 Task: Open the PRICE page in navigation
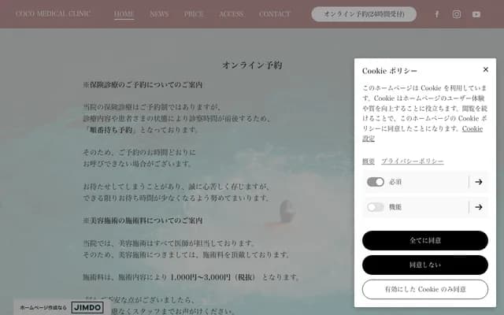tap(194, 14)
